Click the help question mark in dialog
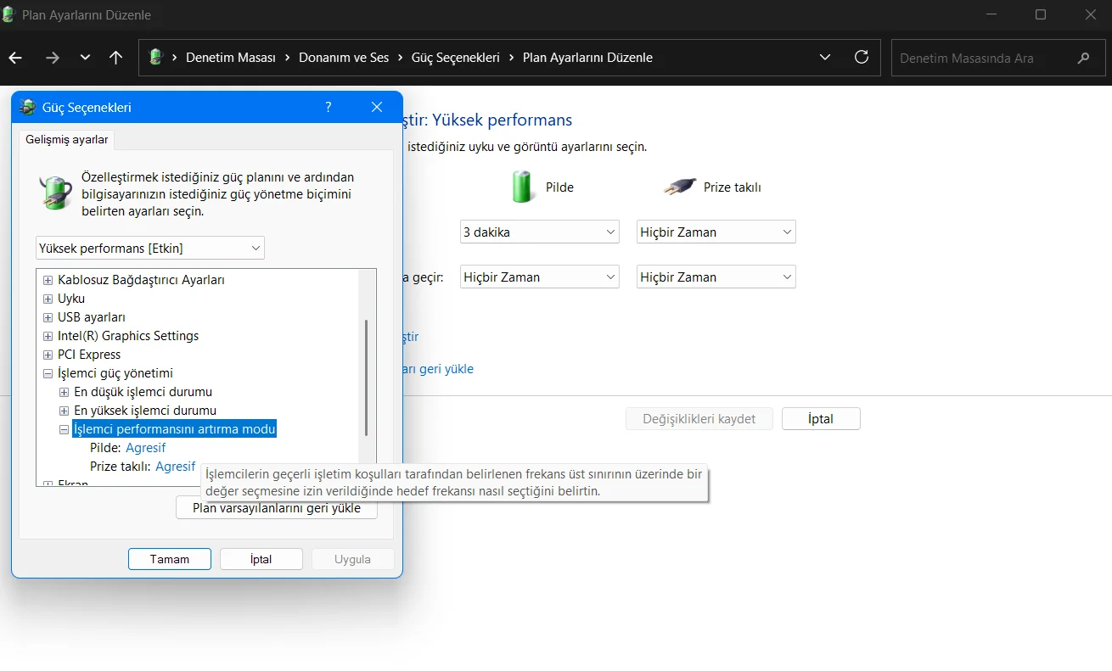 329,107
